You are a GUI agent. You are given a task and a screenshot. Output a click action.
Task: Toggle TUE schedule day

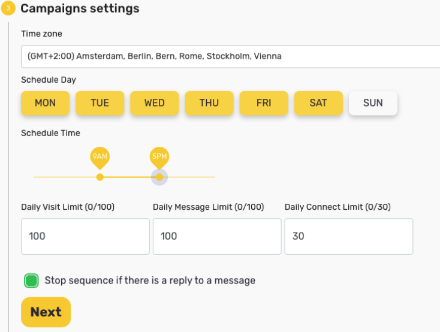(x=100, y=103)
